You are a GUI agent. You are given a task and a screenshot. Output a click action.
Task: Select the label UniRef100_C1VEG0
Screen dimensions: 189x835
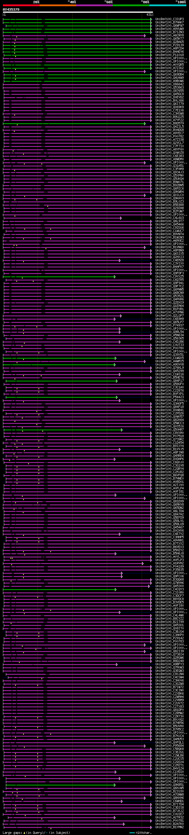click(169, 772)
